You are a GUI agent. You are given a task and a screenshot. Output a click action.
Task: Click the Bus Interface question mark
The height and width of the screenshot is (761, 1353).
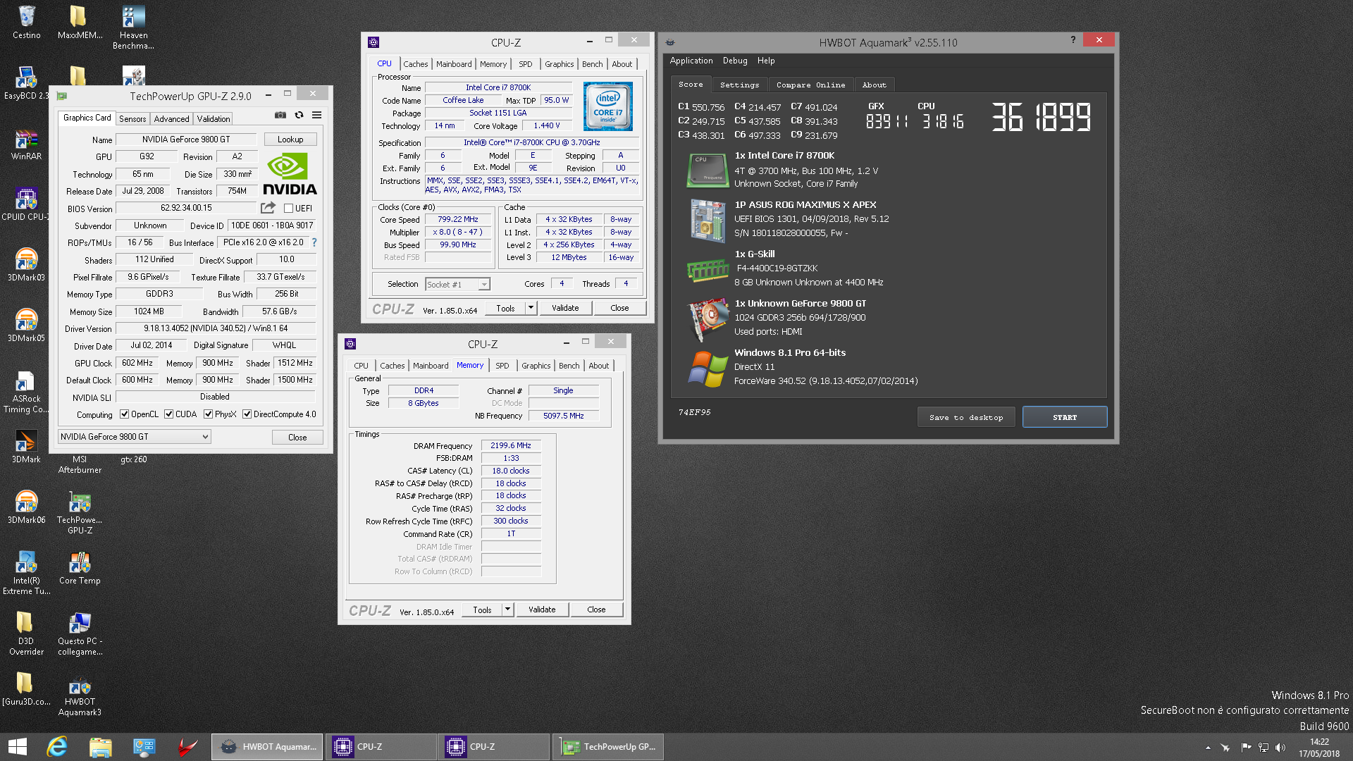(314, 242)
